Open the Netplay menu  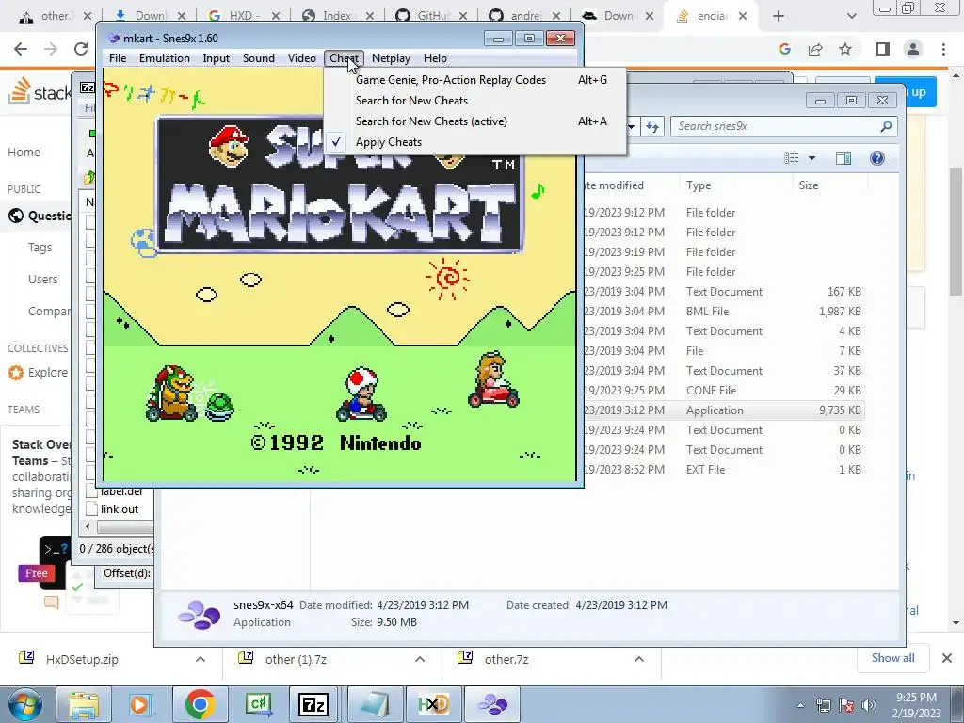click(x=391, y=58)
